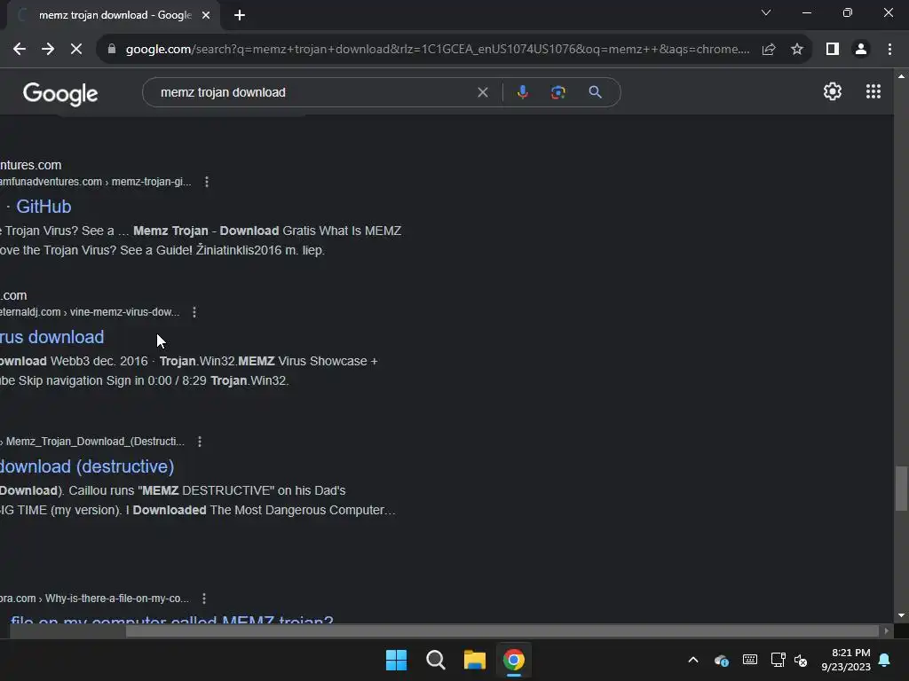Open the MEMZ trojan file question link
Screen dimensions: 909x681
(x=171, y=618)
